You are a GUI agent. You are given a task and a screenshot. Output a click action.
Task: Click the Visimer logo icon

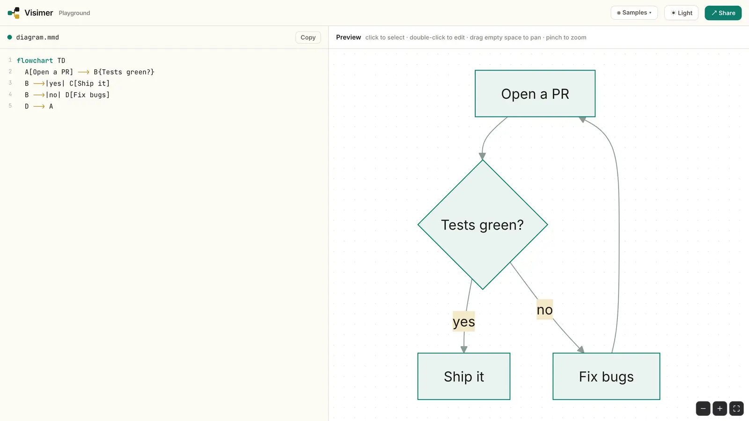[14, 13]
